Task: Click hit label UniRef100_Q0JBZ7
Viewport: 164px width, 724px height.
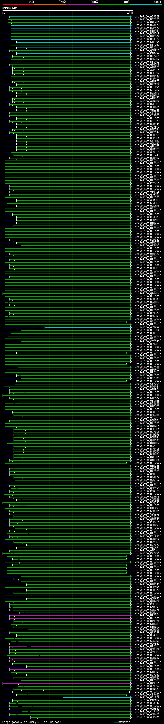Action: [147, 39]
